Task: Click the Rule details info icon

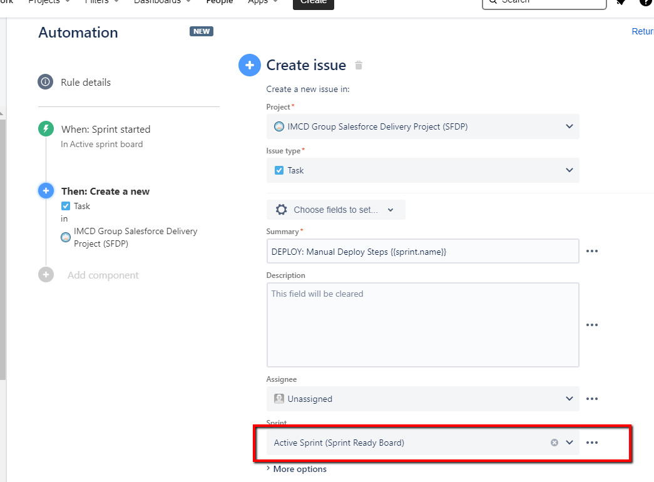Action: pyautogui.click(x=46, y=82)
